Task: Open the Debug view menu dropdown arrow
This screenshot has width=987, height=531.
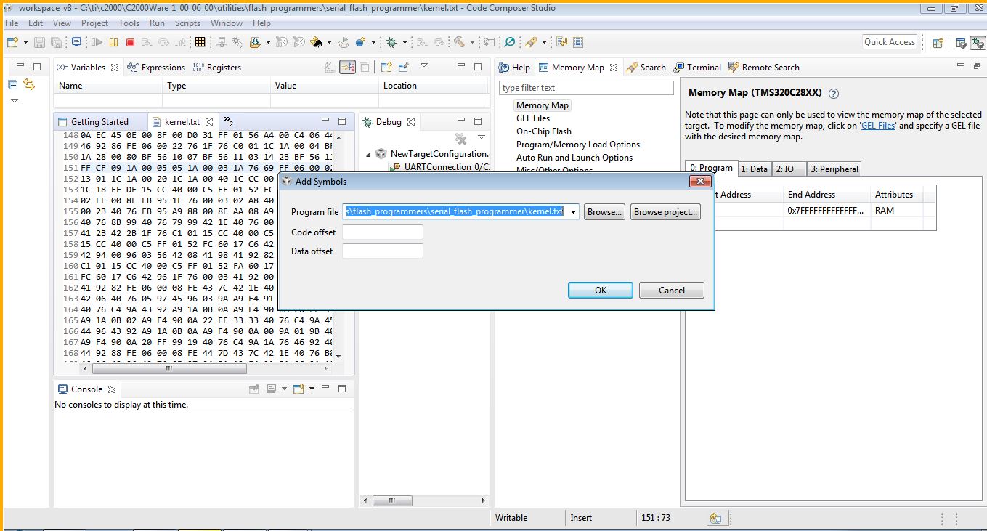Action: [481, 137]
